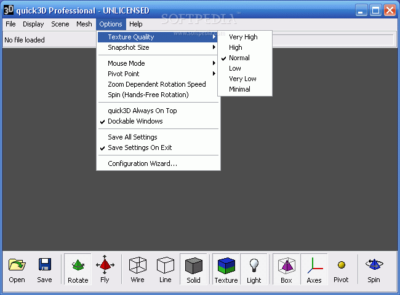
Task: Toggle the Spin toolbar button
Action: pyautogui.click(x=374, y=269)
